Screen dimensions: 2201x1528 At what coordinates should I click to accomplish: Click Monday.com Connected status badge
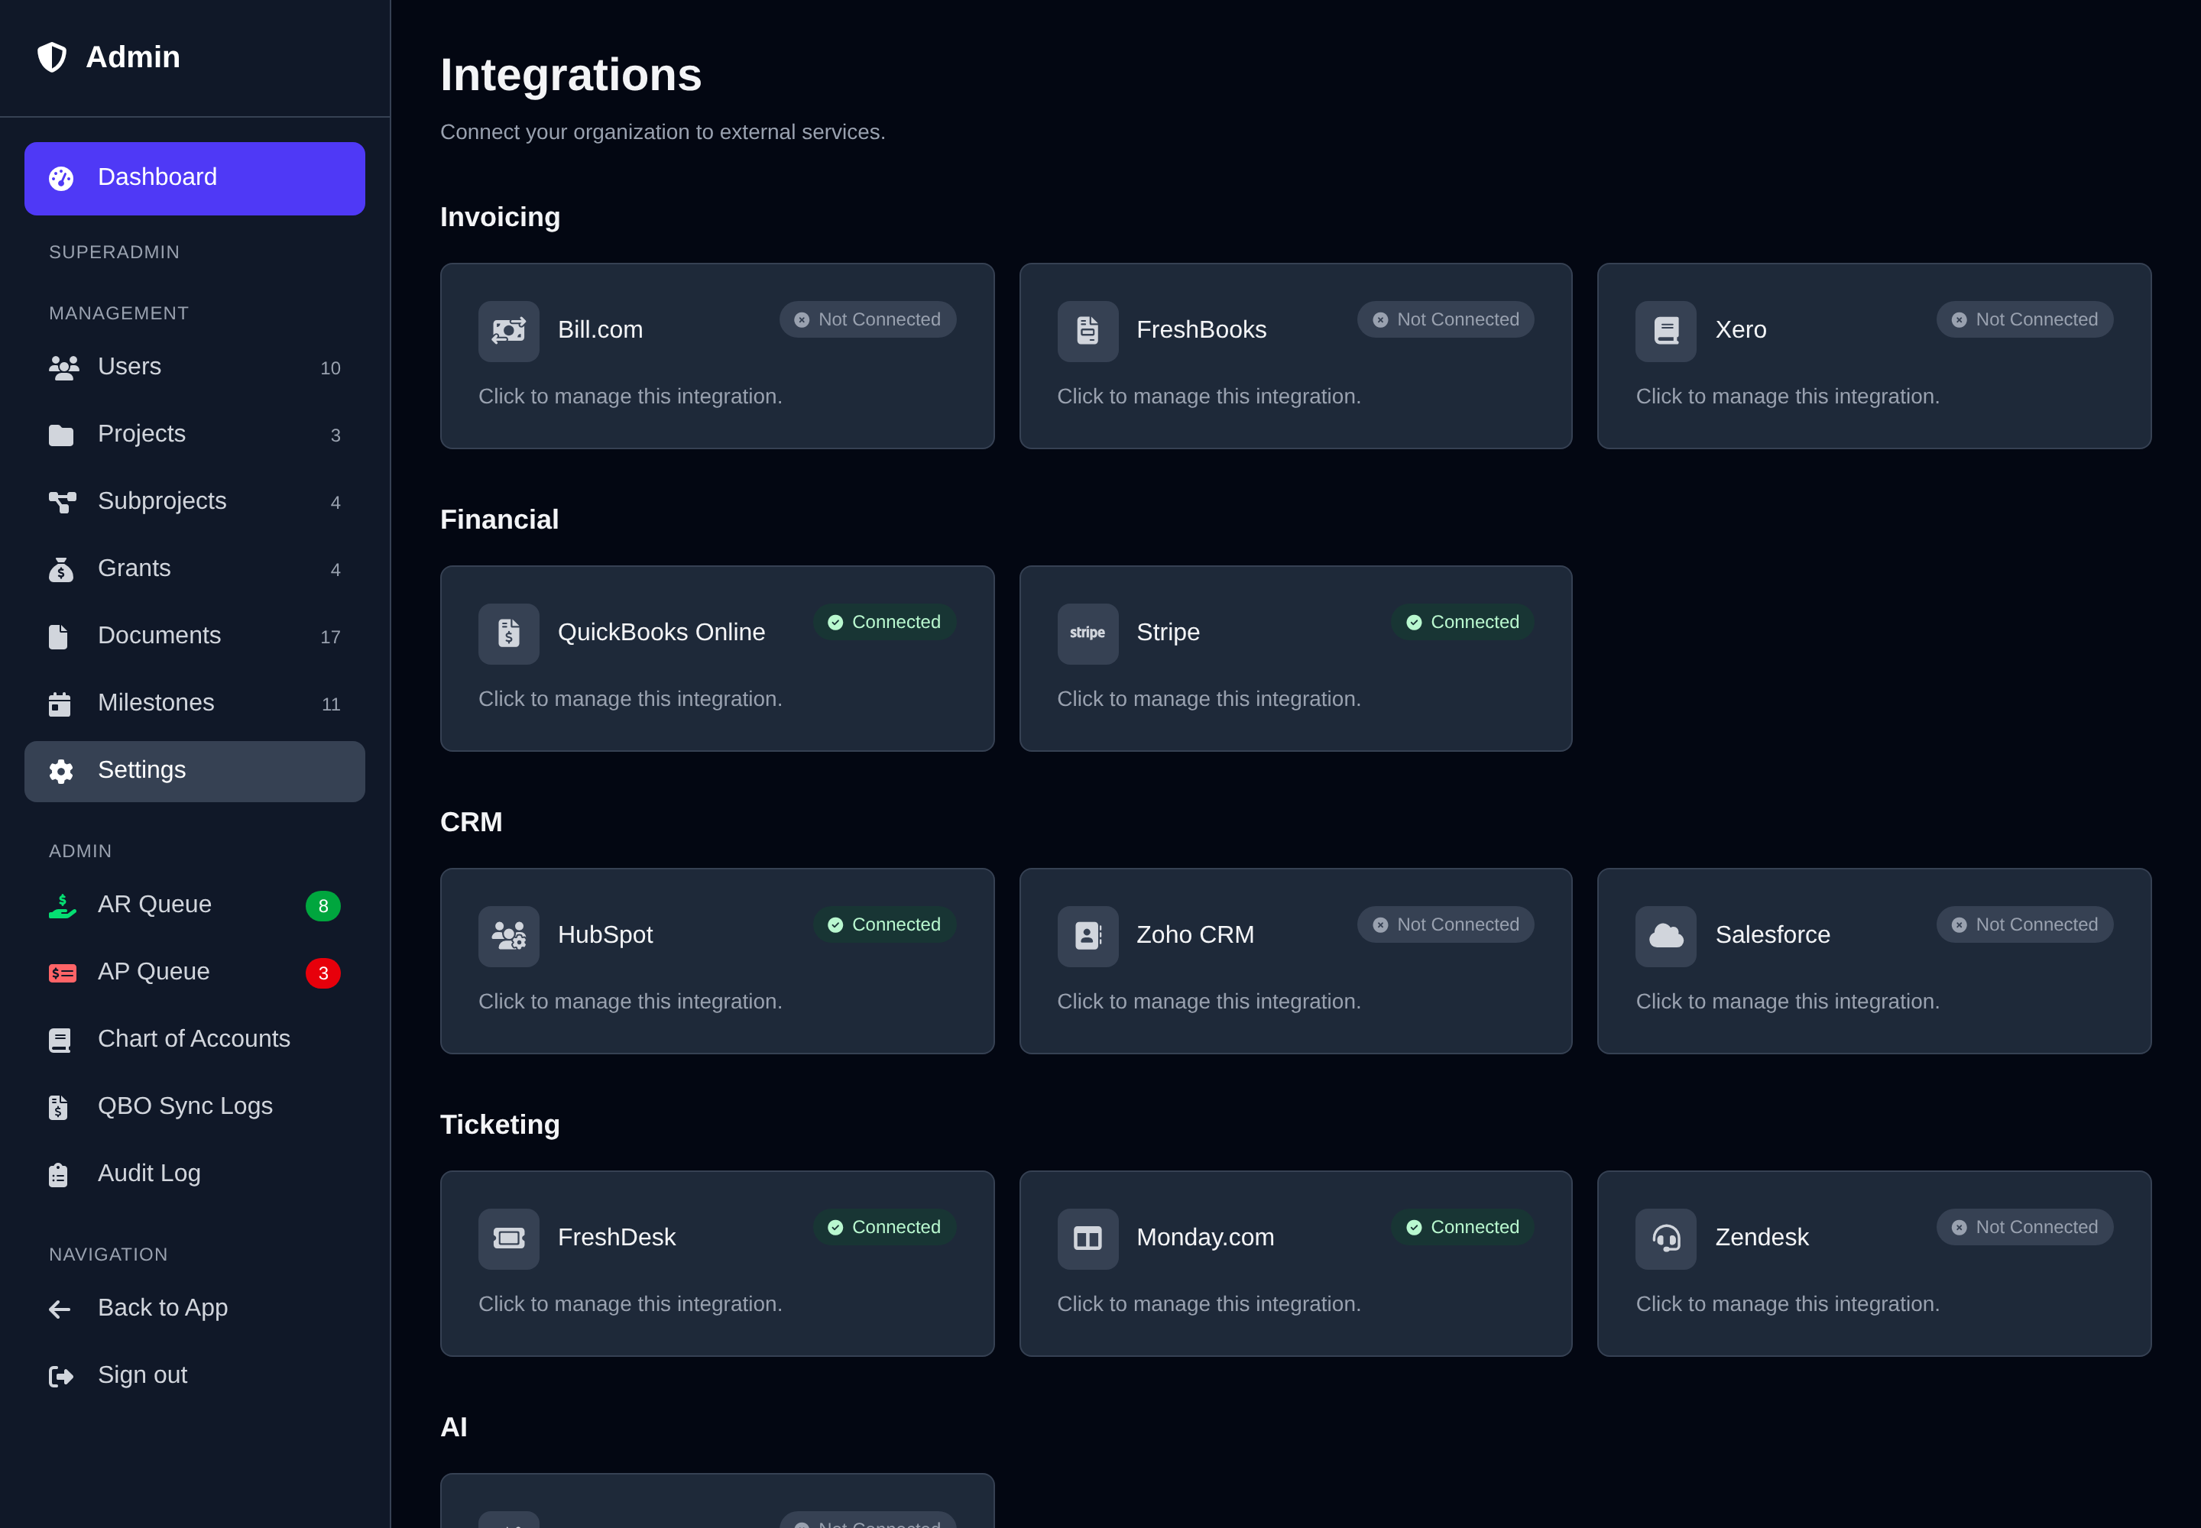pyautogui.click(x=1463, y=1228)
